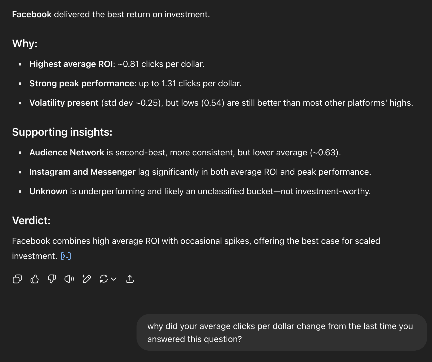
Task: Click the 'Unknown' bullet text
Action: click(x=48, y=191)
